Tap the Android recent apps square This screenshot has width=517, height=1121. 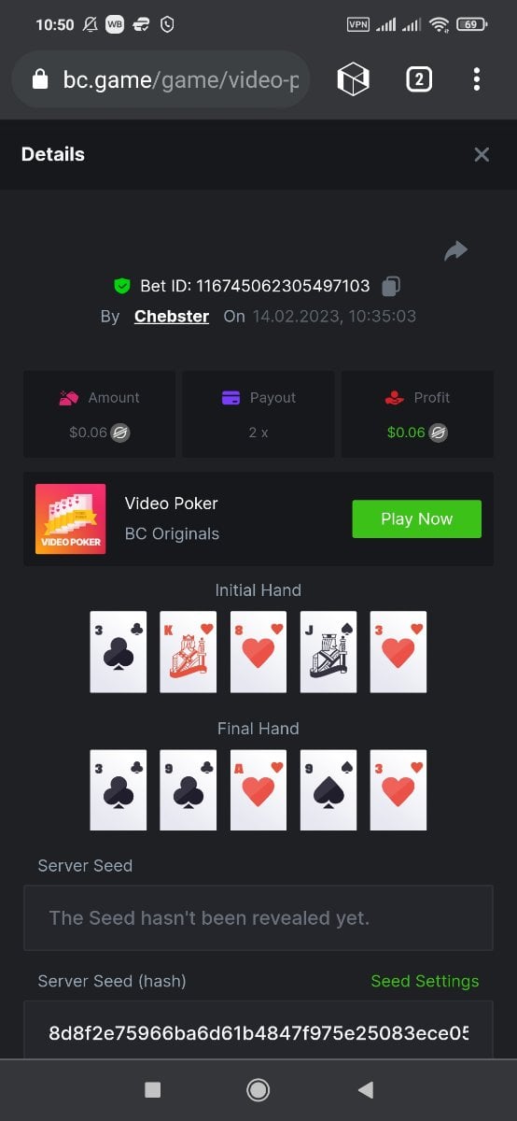click(153, 1089)
